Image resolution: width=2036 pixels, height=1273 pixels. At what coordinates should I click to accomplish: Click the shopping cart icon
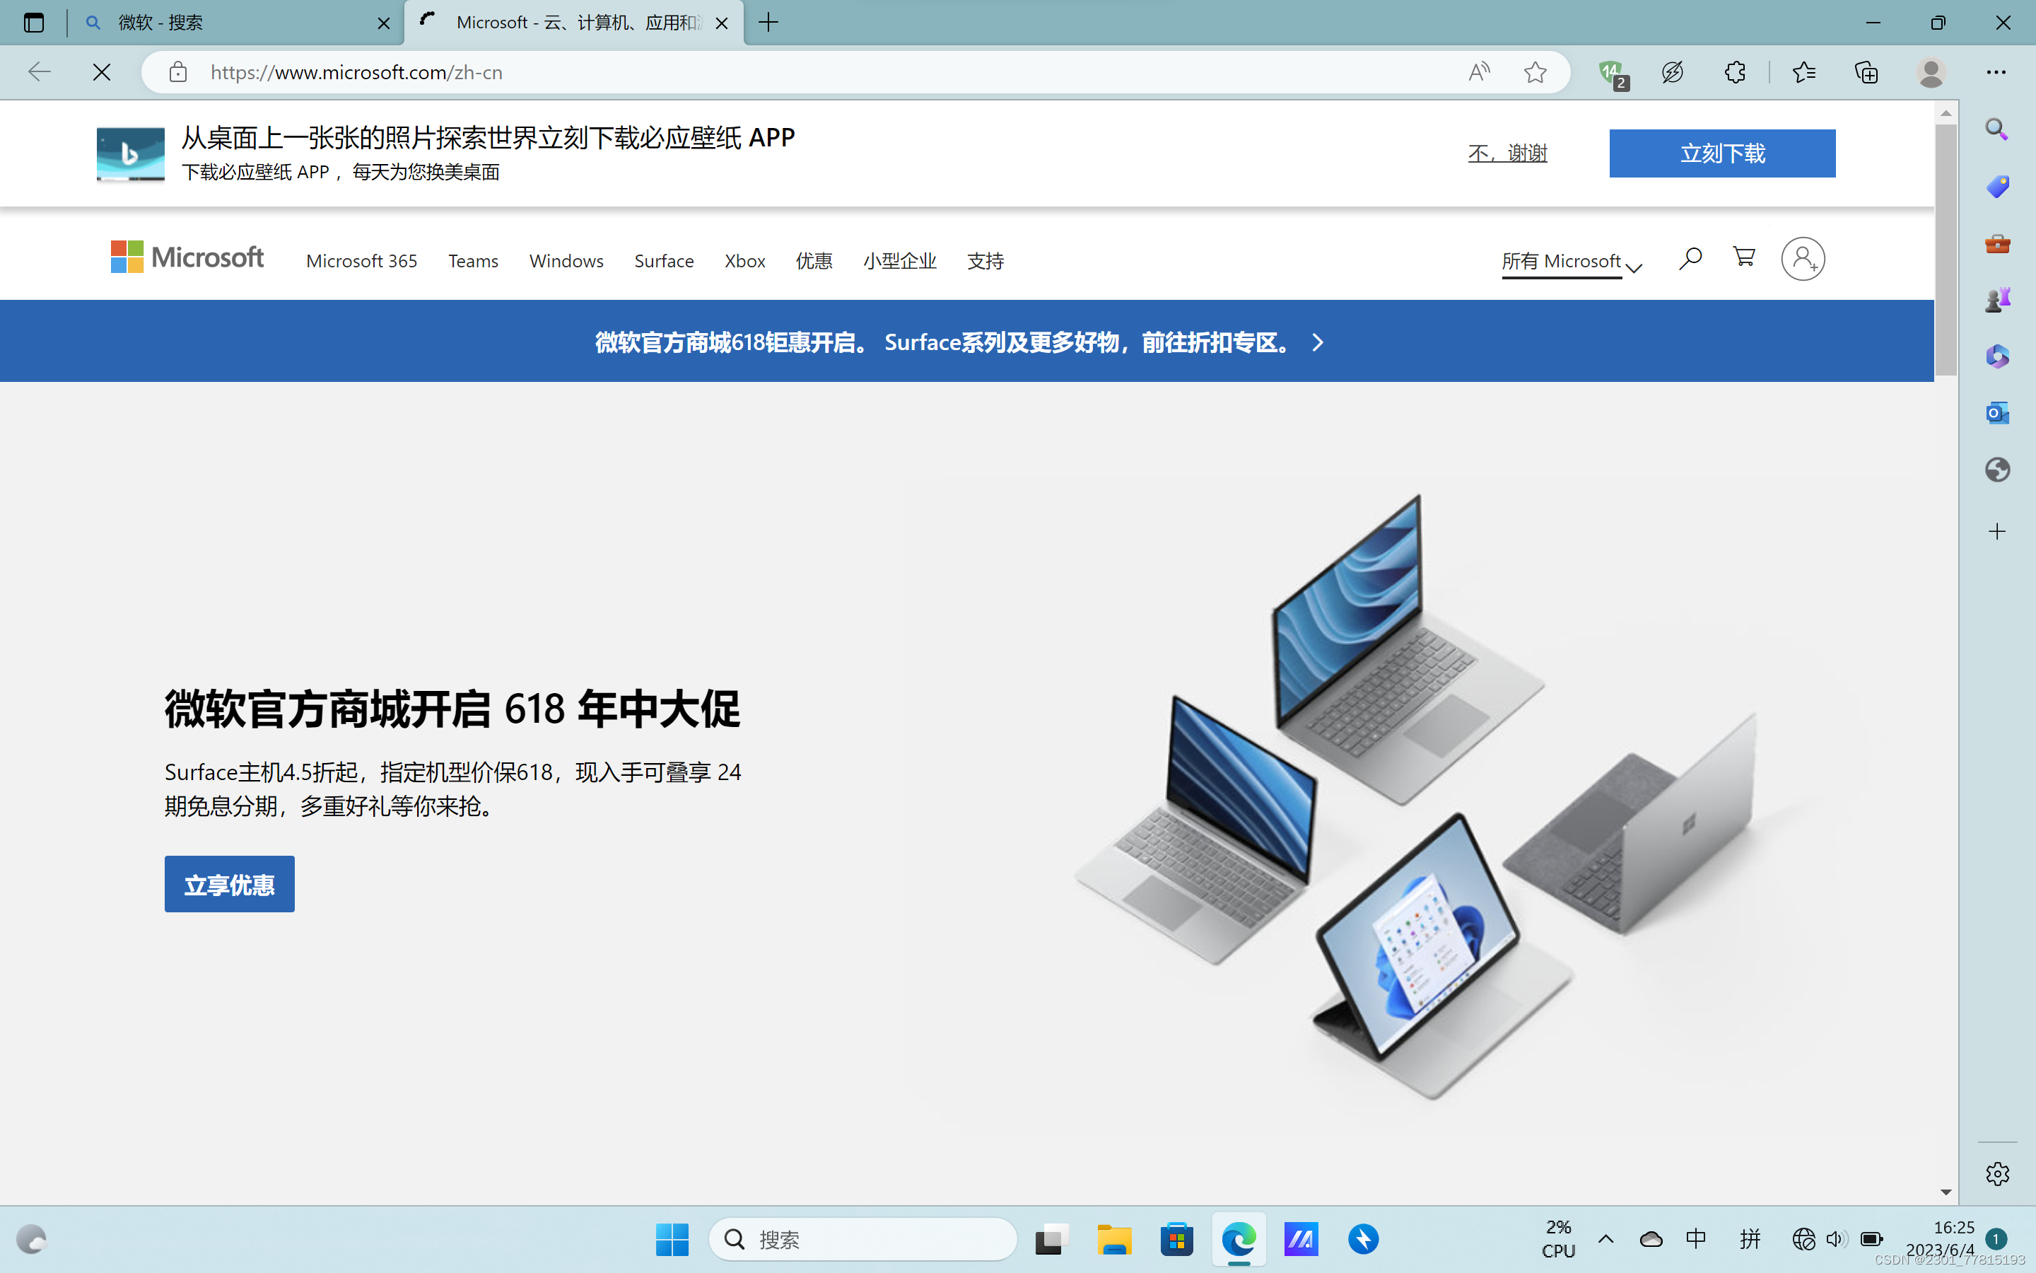point(1744,257)
